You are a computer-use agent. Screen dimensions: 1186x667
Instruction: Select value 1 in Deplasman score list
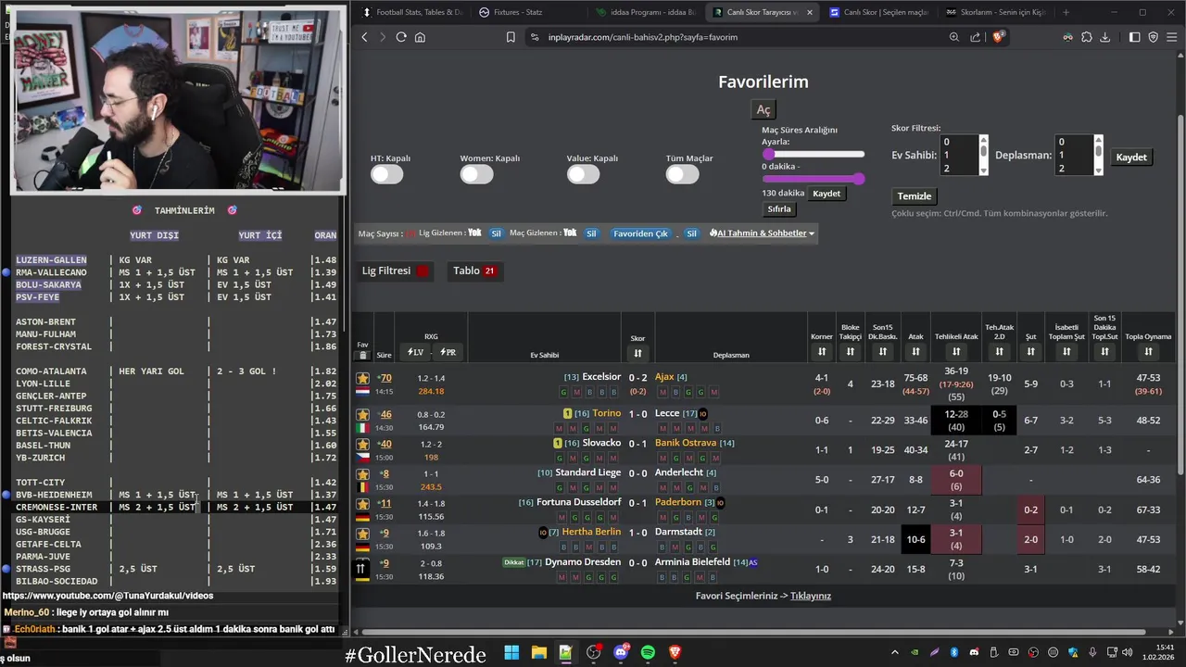coord(1073,156)
